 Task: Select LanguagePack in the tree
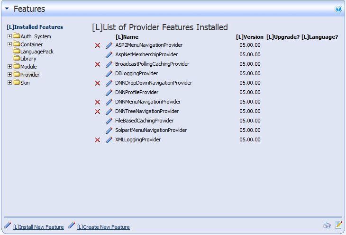coord(37,52)
